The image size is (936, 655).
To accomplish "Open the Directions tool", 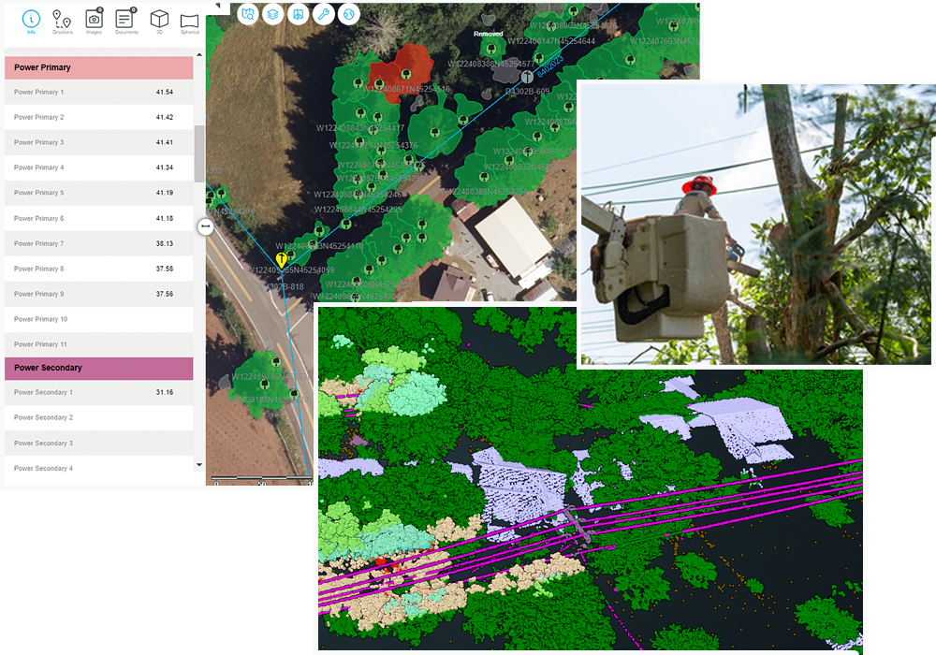I will point(63,21).
